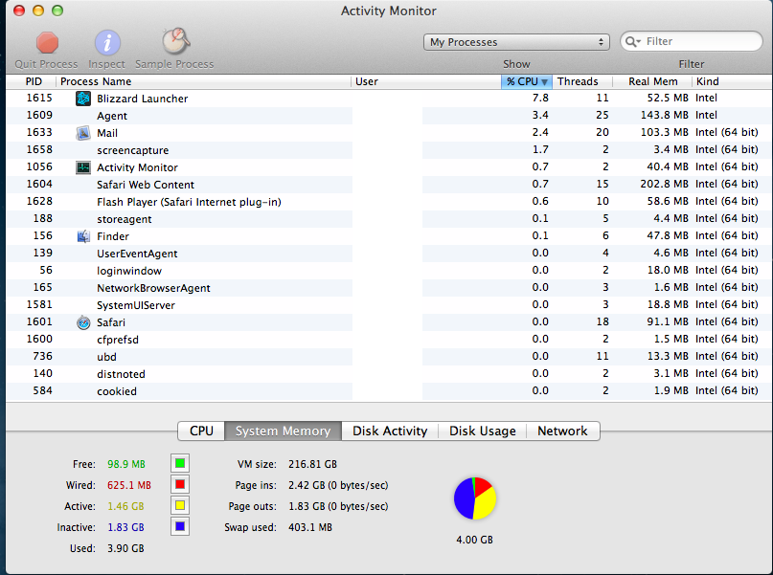Open the Network tab

pos(562,431)
